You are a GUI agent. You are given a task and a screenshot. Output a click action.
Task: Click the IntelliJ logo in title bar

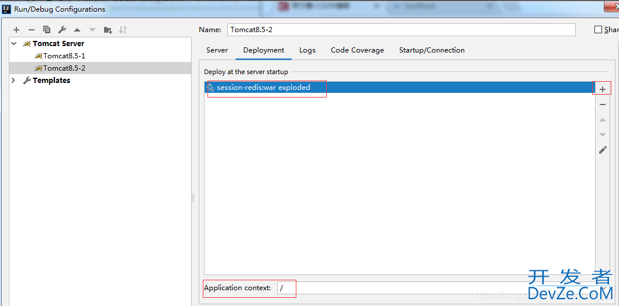point(6,9)
